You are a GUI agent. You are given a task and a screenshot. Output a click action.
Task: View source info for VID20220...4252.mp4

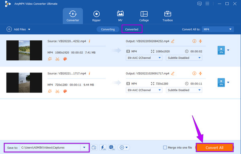point(89,41)
